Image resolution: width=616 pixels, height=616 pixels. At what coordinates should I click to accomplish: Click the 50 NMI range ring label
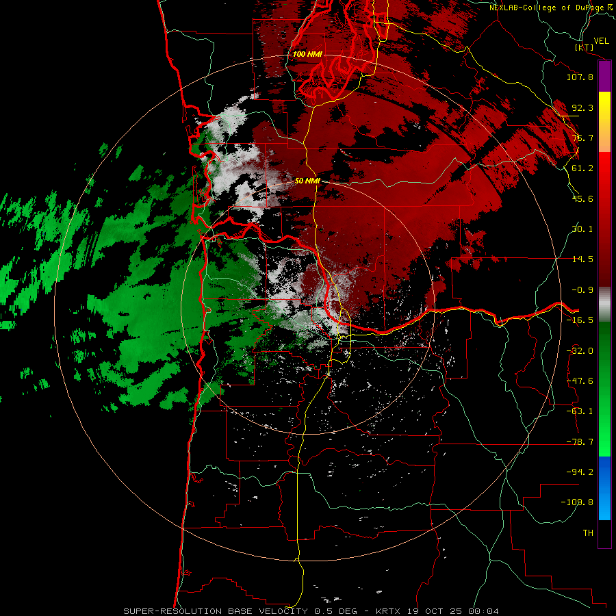pyautogui.click(x=307, y=181)
